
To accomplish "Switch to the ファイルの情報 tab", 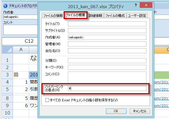I will tap(53, 16).
